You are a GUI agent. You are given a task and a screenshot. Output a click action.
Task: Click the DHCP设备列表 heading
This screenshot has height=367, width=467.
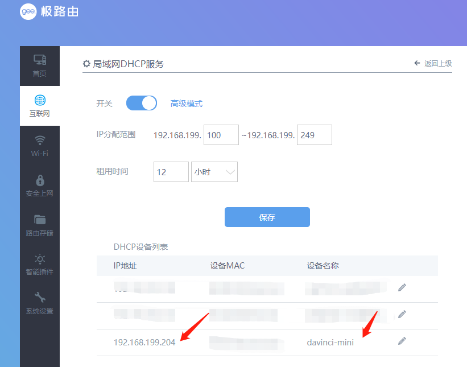click(x=140, y=247)
